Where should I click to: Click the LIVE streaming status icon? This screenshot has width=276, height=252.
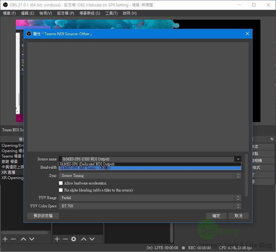coord(150,248)
